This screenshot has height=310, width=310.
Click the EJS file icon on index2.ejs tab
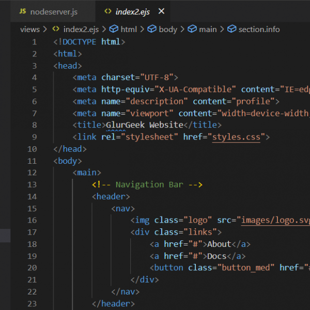[x=107, y=11]
